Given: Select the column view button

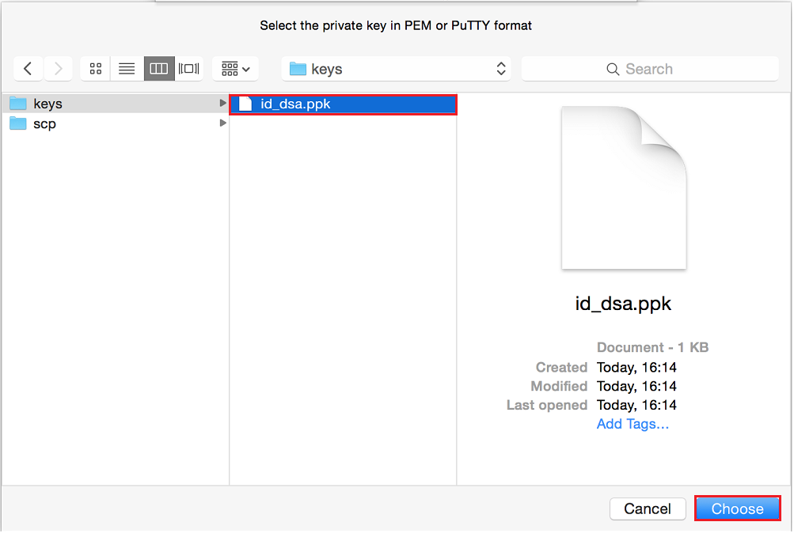Looking at the screenshot, I should 158,69.
